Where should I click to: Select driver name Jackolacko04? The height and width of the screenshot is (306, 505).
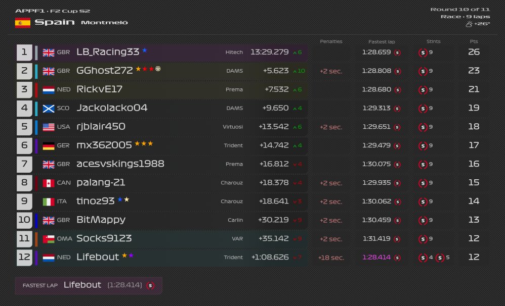coord(112,108)
